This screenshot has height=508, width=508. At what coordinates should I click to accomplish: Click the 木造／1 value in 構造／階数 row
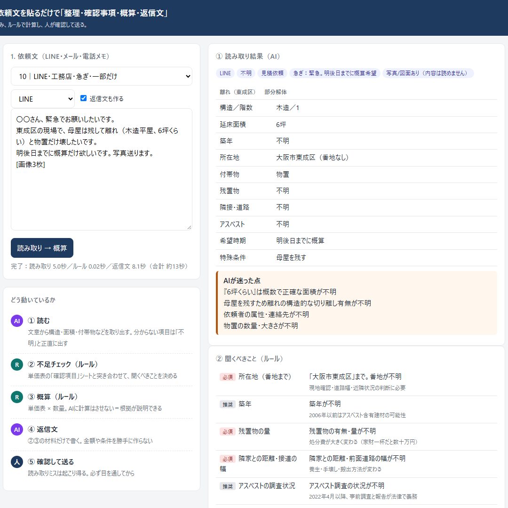[x=288, y=108]
